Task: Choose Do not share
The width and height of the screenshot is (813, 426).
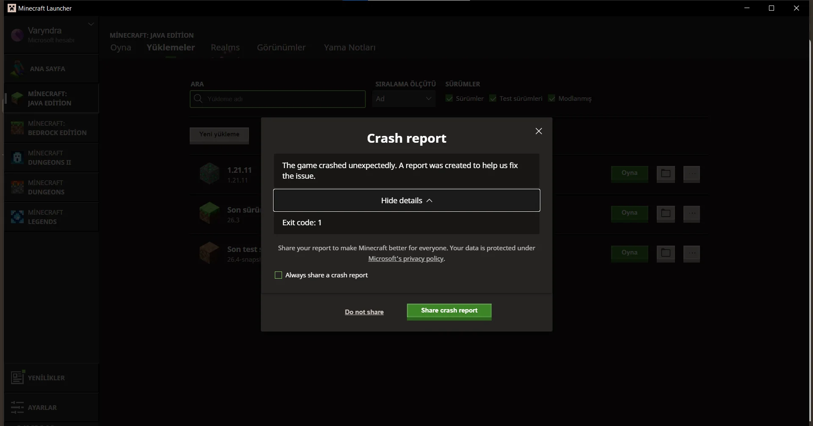Action: click(x=364, y=312)
